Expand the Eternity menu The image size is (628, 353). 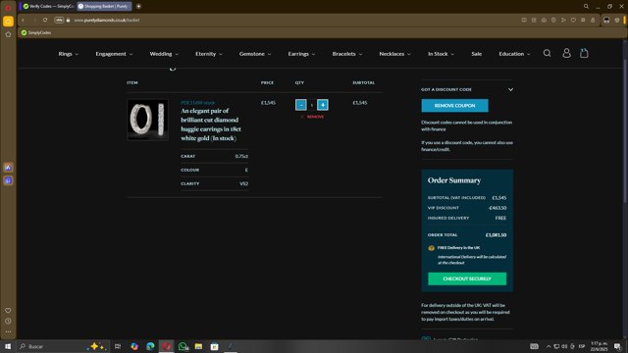tap(209, 54)
